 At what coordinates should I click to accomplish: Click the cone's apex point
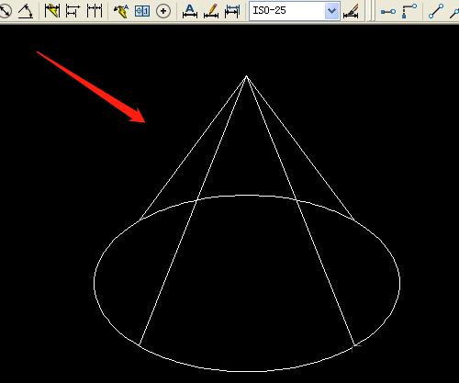(x=246, y=76)
